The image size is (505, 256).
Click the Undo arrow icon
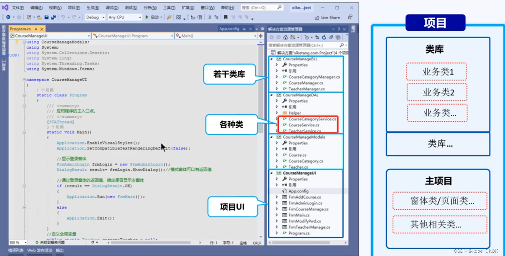click(x=63, y=17)
